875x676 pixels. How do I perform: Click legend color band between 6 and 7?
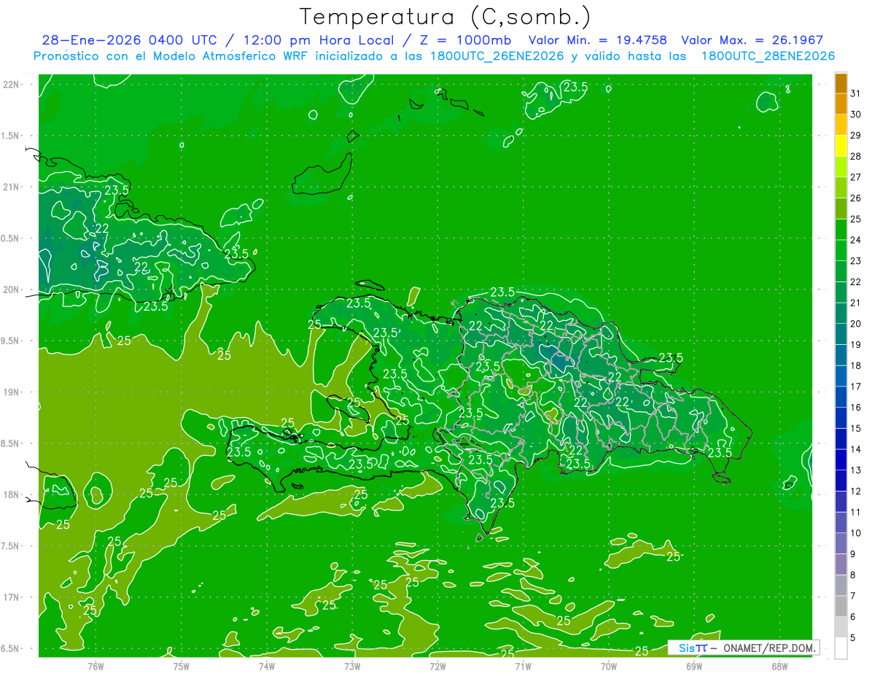[841, 606]
